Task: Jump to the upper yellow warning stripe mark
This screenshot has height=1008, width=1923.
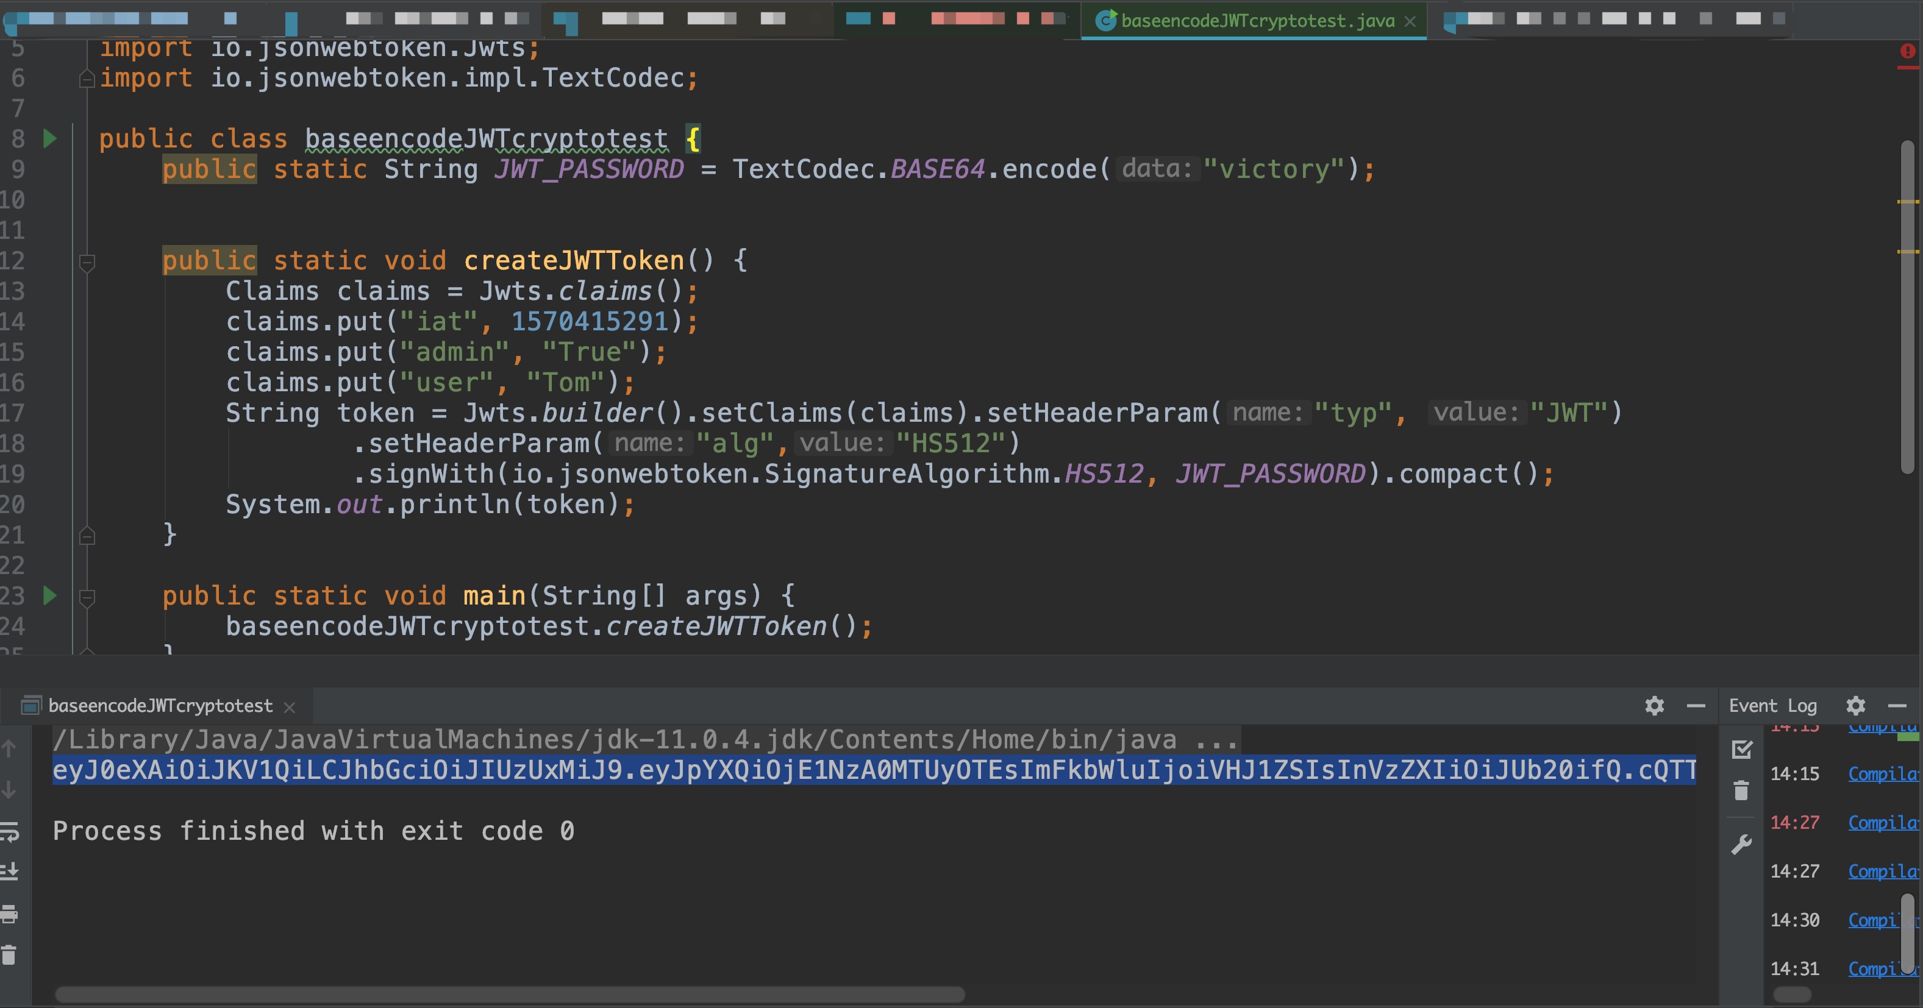Action: (1907, 202)
